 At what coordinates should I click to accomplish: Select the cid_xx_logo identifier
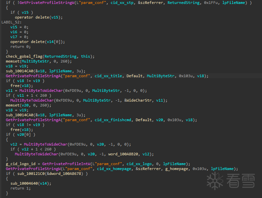pos(139,164)
